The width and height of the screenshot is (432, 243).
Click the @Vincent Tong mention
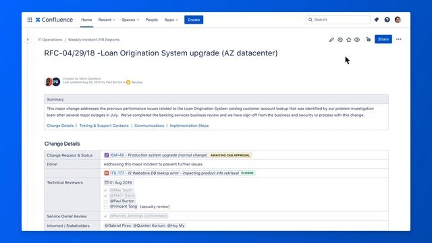[x=124, y=207]
